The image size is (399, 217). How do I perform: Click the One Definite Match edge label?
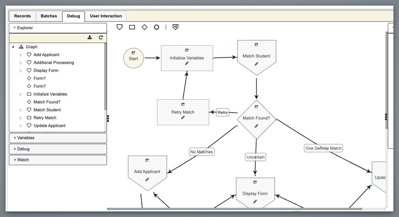point(323,148)
